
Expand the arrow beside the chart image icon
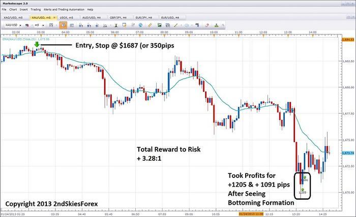click(56, 25)
